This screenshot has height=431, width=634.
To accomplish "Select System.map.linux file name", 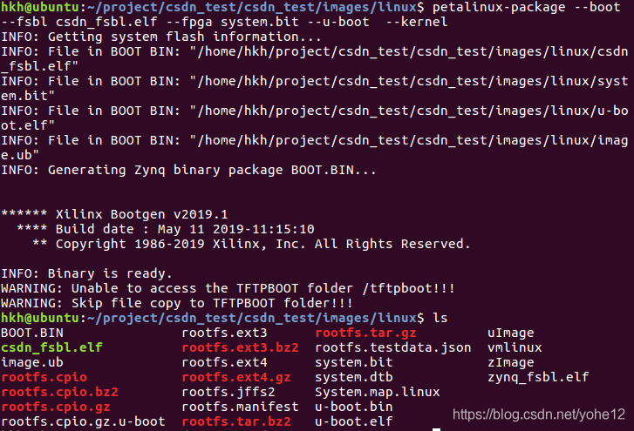I will 378,393.
